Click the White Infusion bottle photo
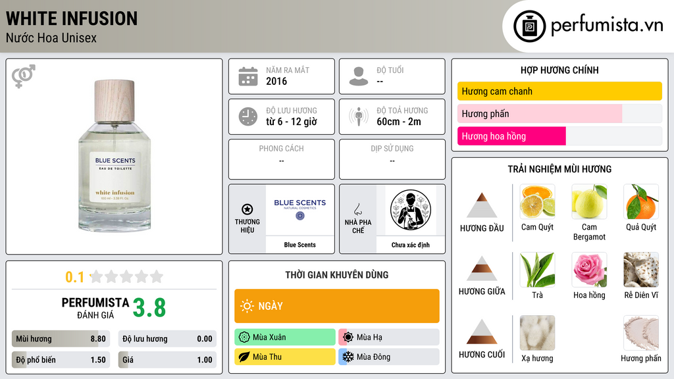Screen dimensions: 674x379 click(x=115, y=155)
